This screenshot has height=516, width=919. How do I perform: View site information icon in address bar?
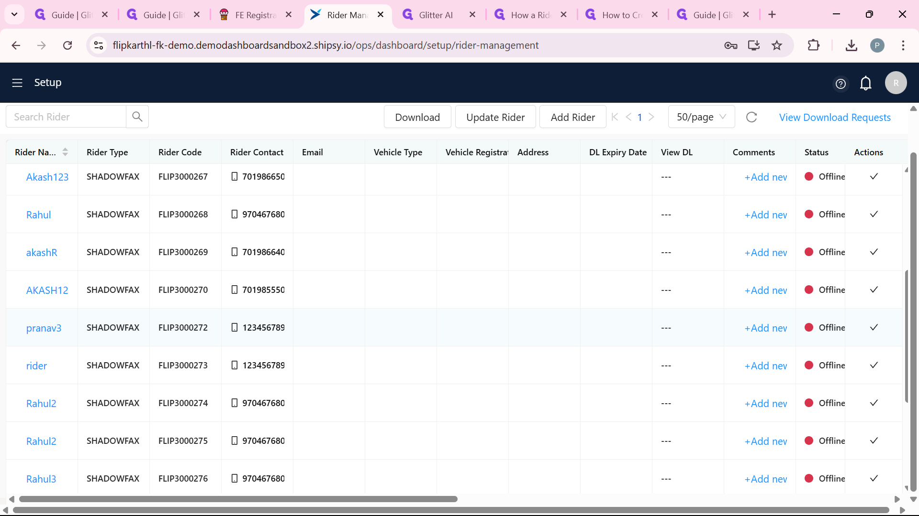click(x=99, y=45)
